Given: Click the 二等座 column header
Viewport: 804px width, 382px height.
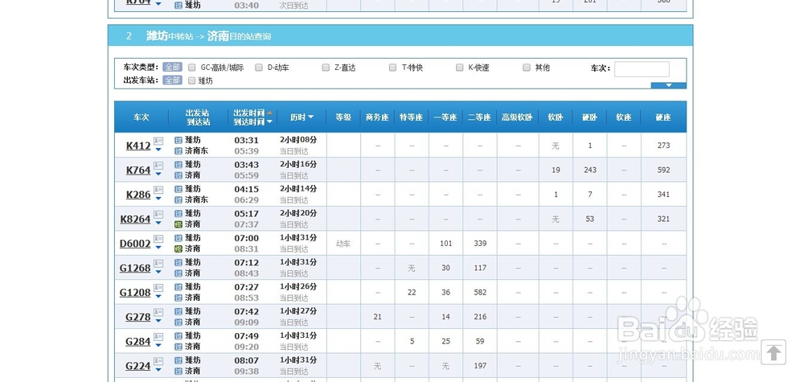Looking at the screenshot, I should pyautogui.click(x=480, y=117).
